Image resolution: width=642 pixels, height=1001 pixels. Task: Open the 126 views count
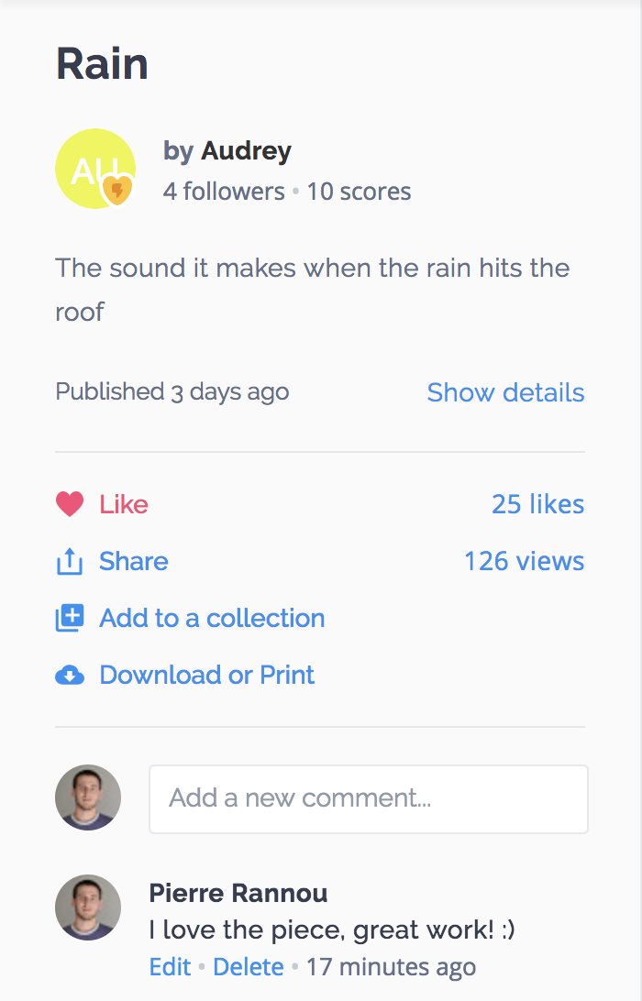pyautogui.click(x=524, y=562)
